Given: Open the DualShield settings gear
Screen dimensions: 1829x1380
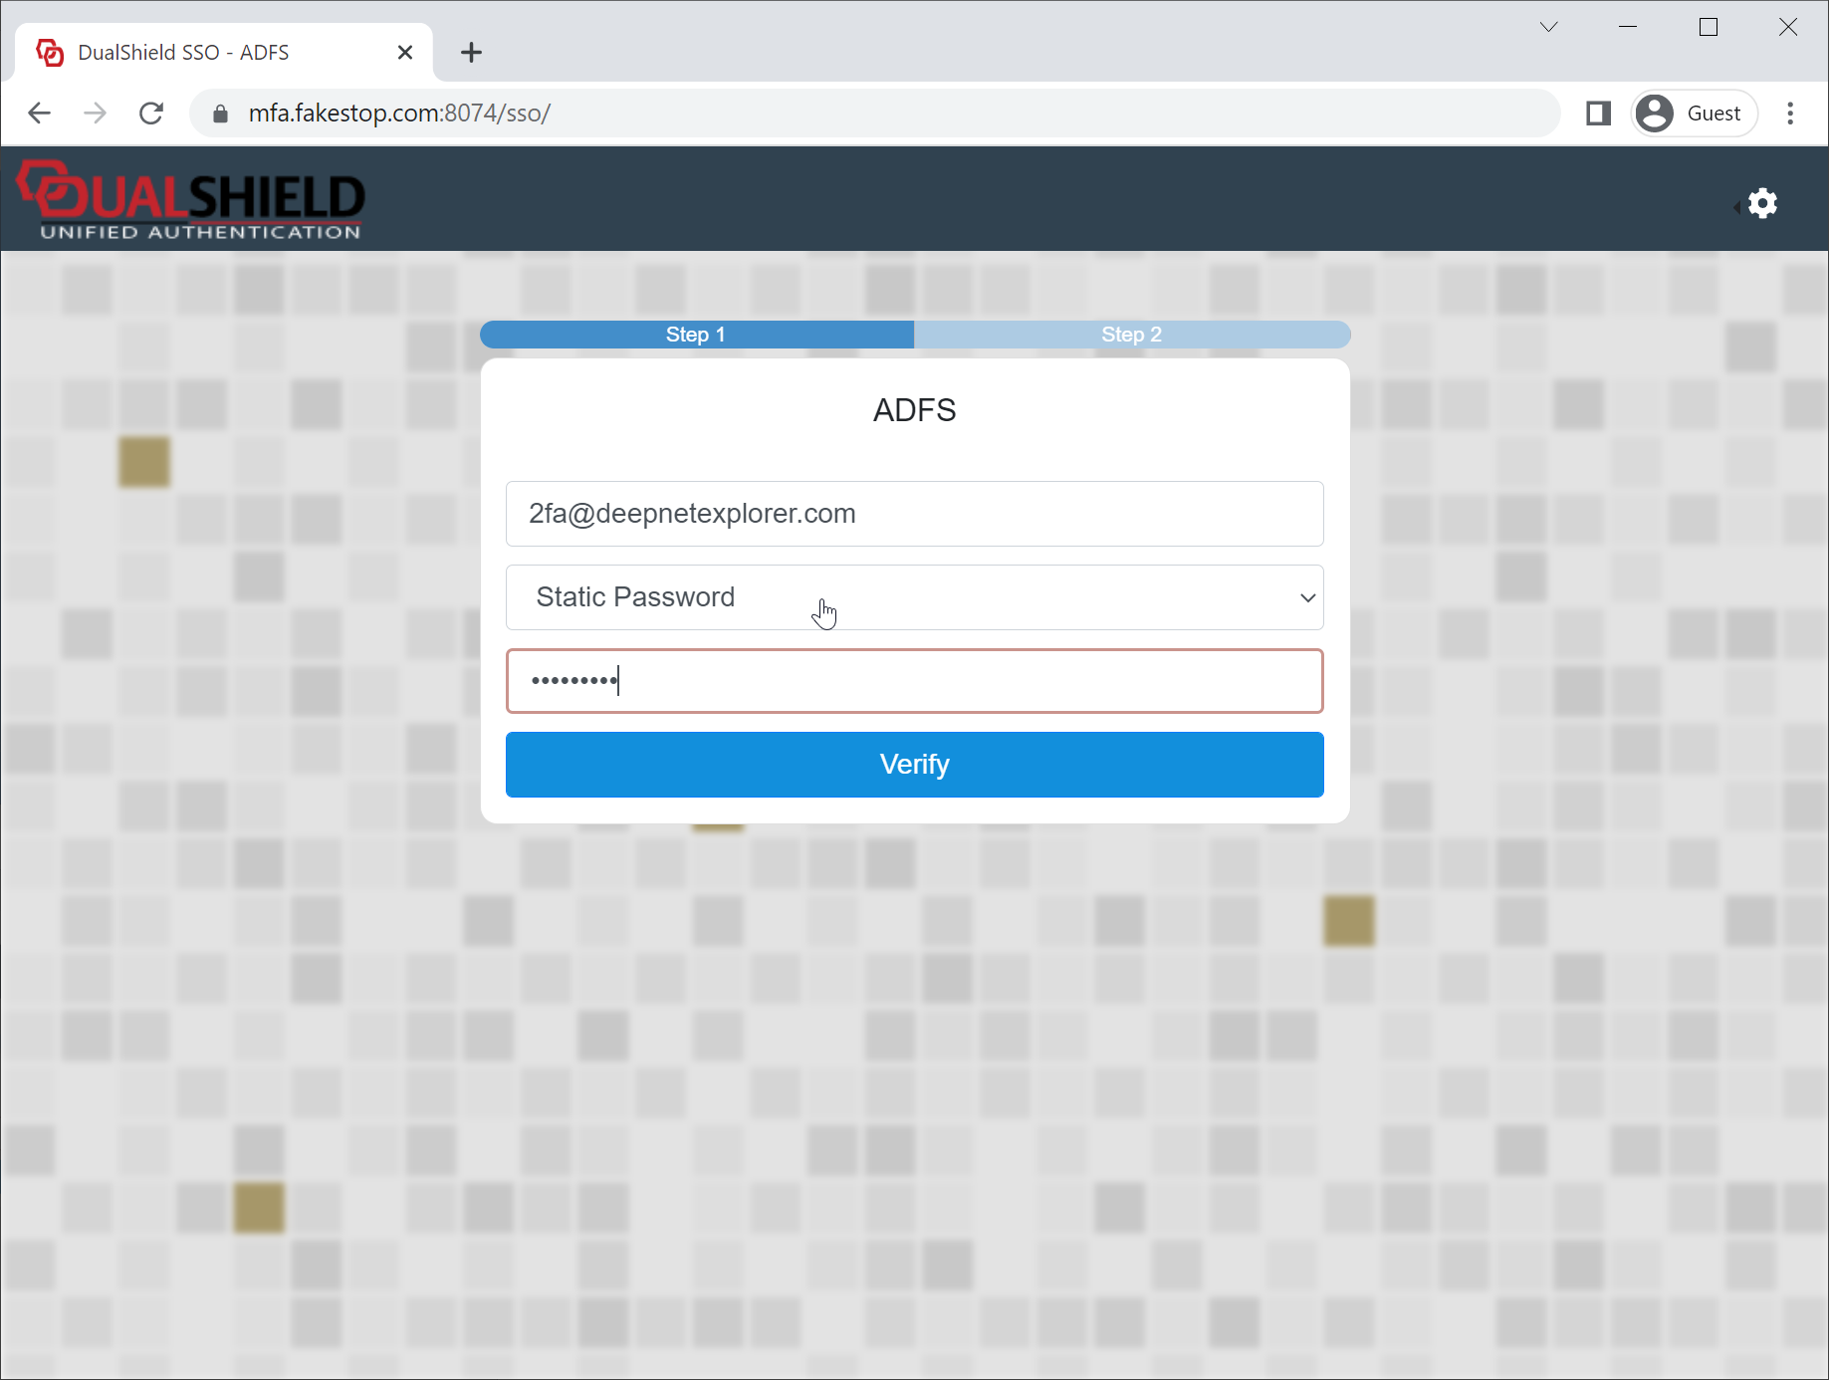Looking at the screenshot, I should click(1762, 204).
